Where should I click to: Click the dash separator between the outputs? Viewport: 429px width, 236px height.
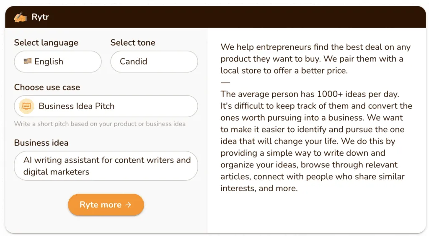pos(225,82)
